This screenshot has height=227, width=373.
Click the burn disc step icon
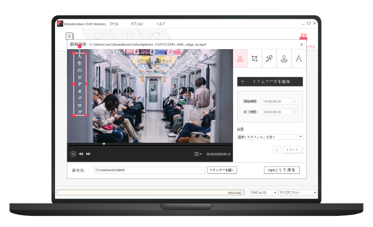coord(155,36)
